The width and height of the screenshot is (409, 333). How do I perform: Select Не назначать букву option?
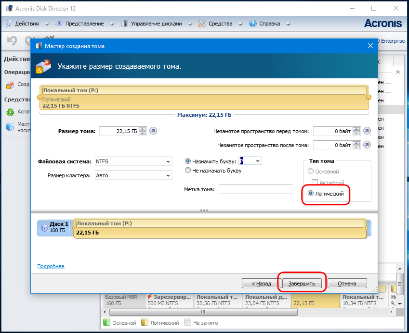click(x=188, y=170)
